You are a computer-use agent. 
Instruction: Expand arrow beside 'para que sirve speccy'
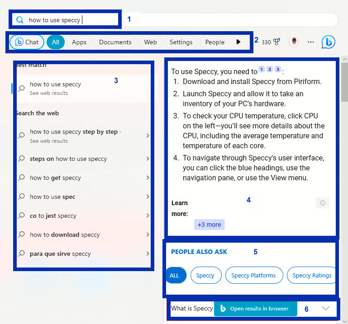tap(148, 254)
